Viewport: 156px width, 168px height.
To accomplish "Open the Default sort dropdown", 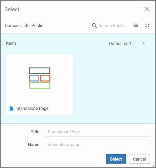I will [x=120, y=44].
